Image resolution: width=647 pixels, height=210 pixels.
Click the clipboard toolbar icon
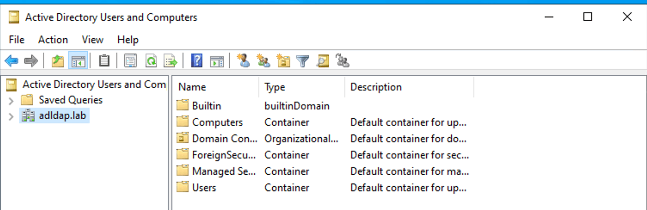pos(104,61)
